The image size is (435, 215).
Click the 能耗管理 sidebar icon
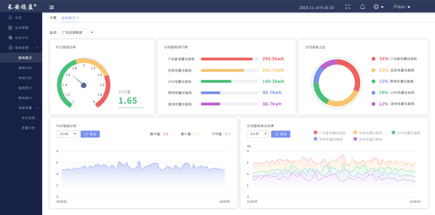[11, 48]
